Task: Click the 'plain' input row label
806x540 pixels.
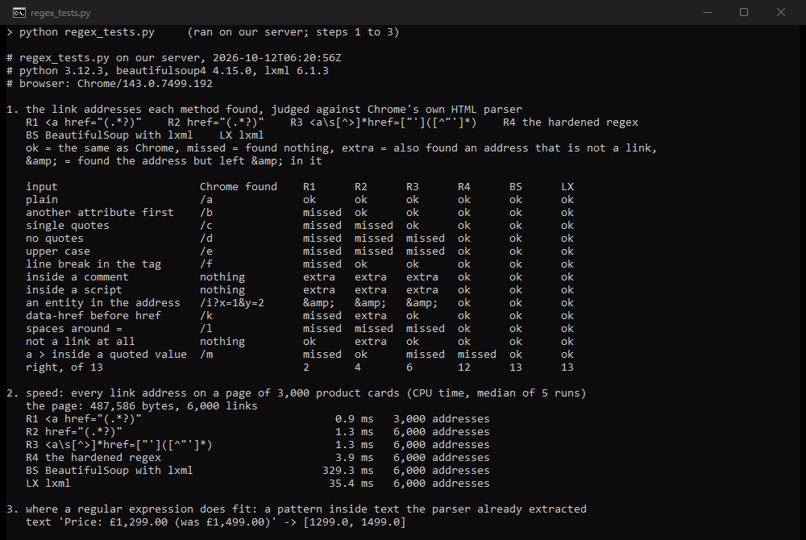Action: click(x=42, y=199)
